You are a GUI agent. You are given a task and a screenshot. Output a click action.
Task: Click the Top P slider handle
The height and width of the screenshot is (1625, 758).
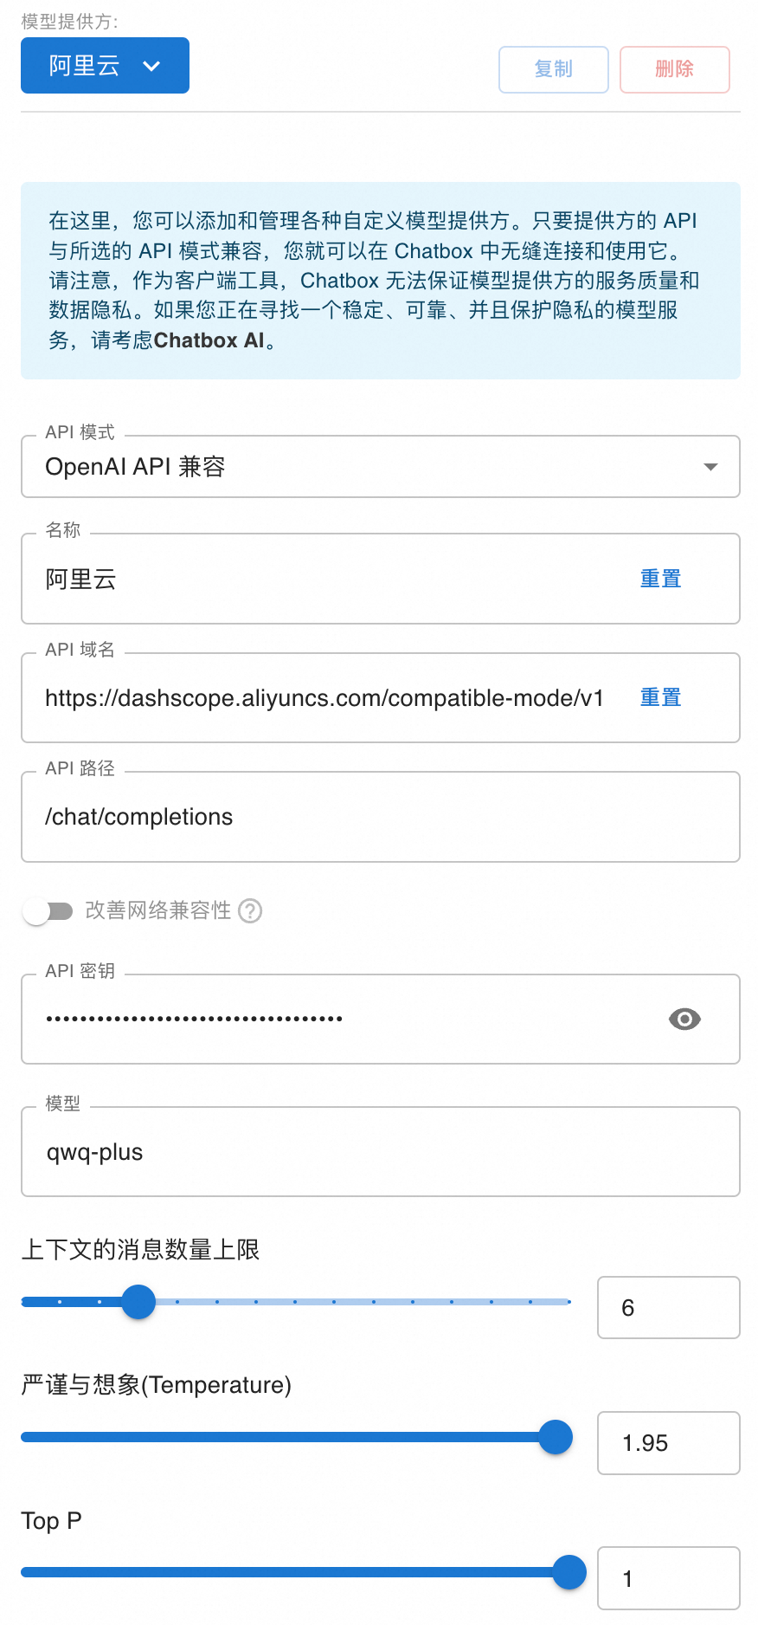[x=569, y=1572]
